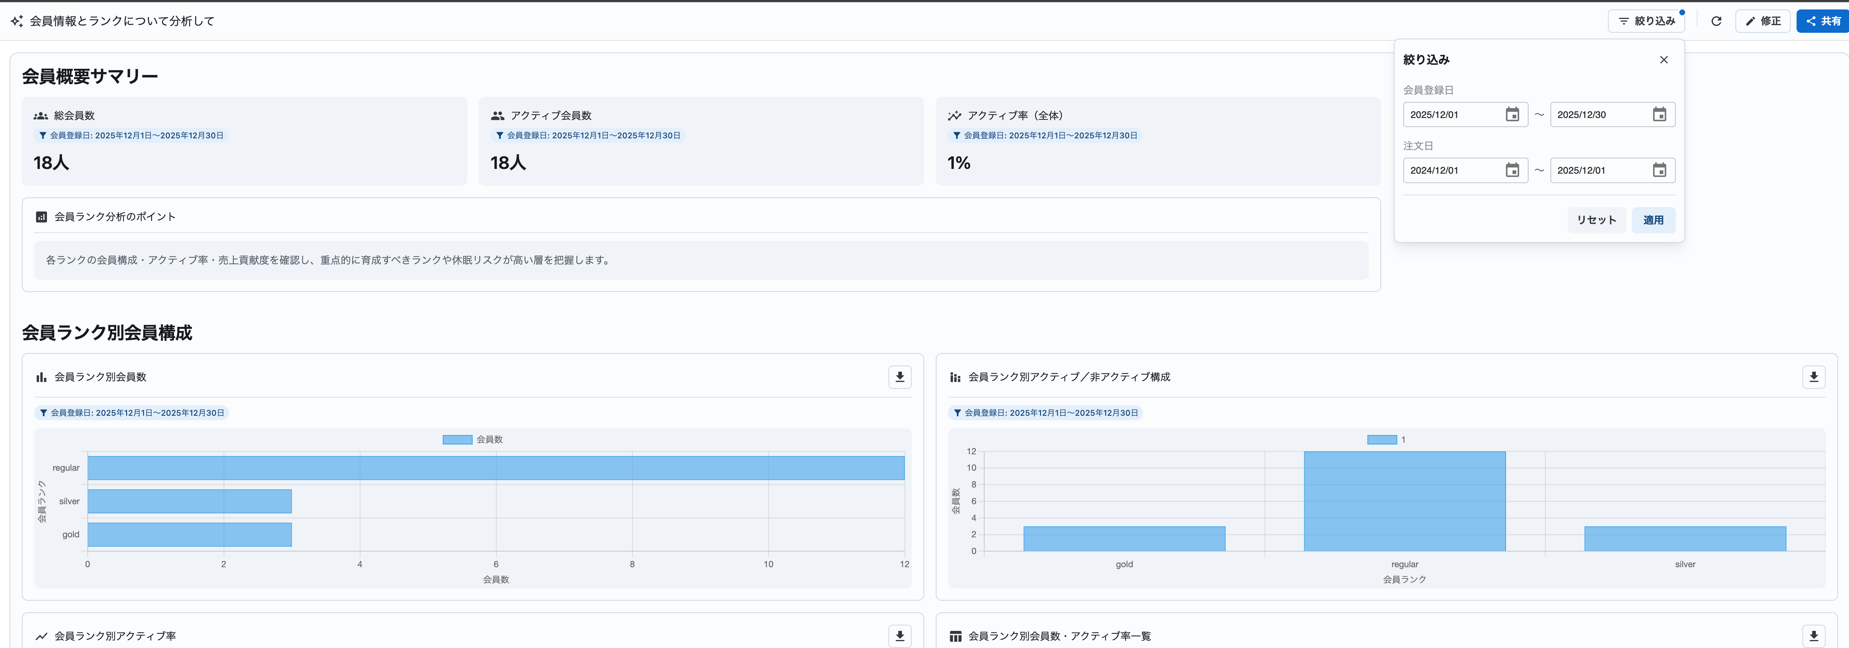Open the 絞り込み filter button

coord(1646,21)
